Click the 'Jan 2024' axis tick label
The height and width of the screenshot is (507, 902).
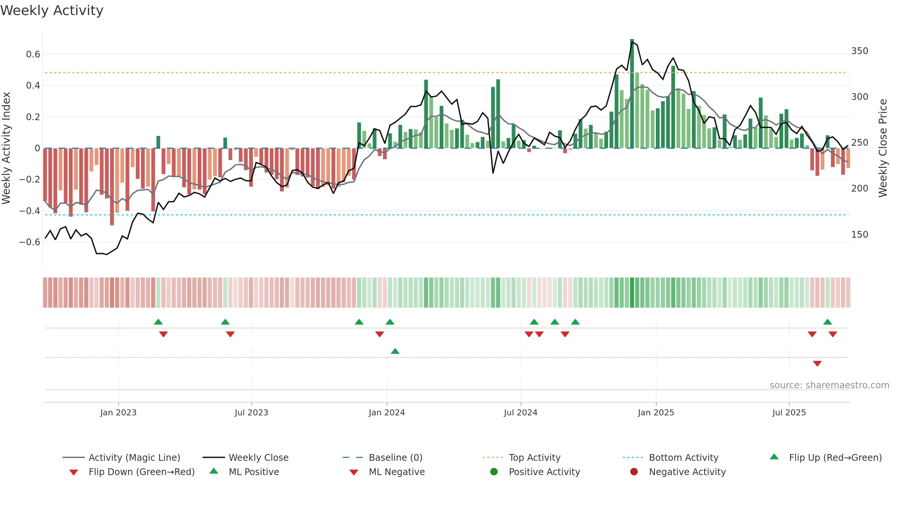pos(387,412)
